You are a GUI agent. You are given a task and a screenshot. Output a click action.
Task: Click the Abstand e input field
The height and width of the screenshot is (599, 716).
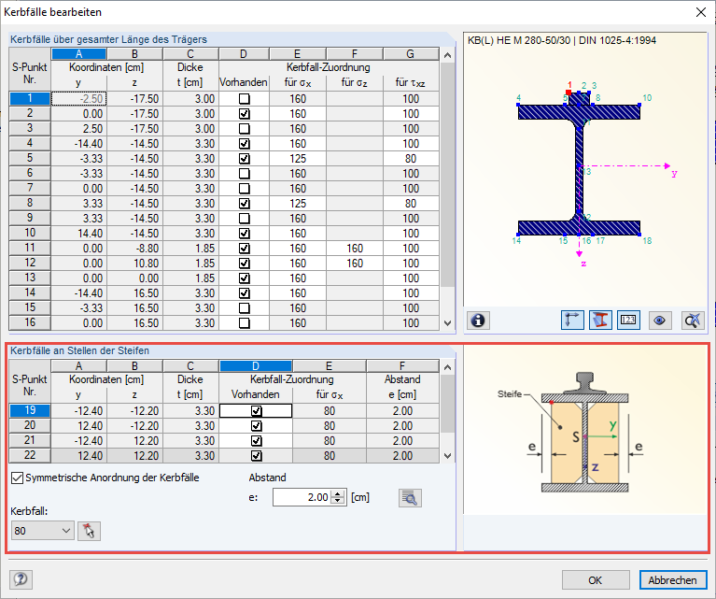[x=302, y=497]
